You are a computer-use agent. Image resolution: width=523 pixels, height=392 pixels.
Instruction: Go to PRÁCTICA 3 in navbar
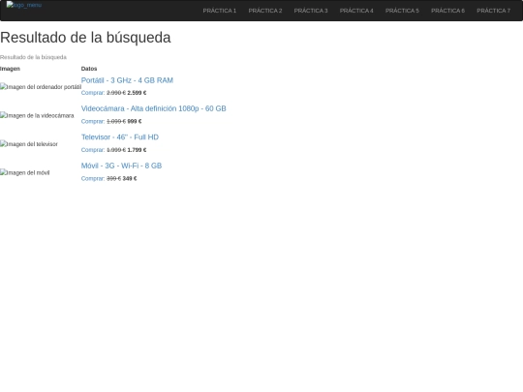click(311, 11)
